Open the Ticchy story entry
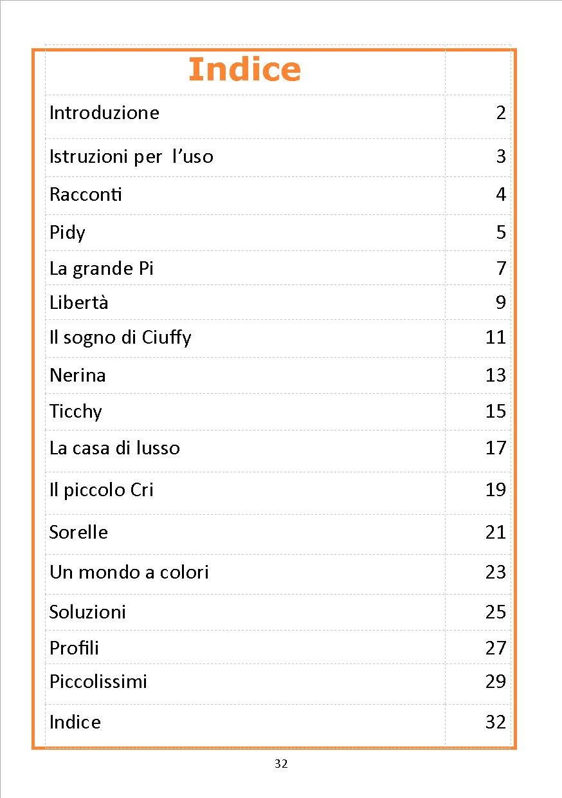This screenshot has height=798, width=562. [76, 411]
